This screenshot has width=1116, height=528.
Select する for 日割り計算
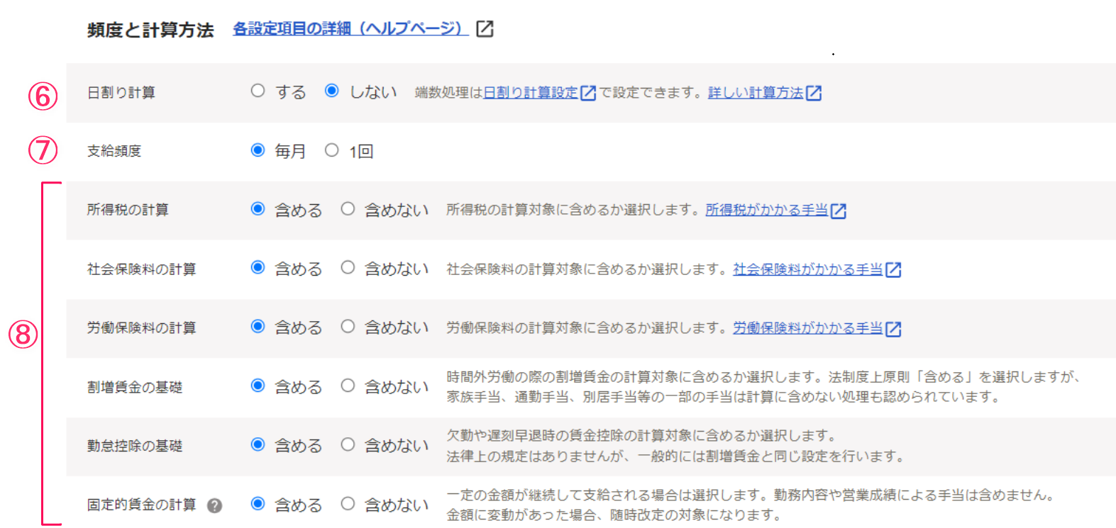click(x=258, y=91)
